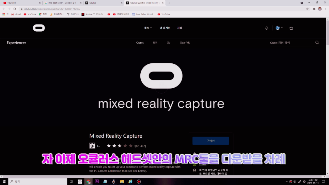Click the Experiences heading link
Viewport: 329px width, 185px height.
point(17,43)
